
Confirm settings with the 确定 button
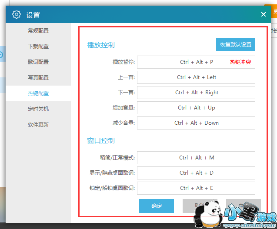(157, 206)
